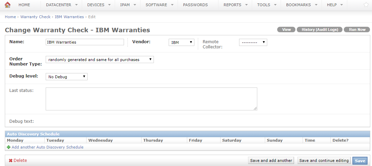Image resolution: width=372 pixels, height=166 pixels.
Task: Click inside the Last status text area
Action: pyautogui.click(x=151, y=99)
